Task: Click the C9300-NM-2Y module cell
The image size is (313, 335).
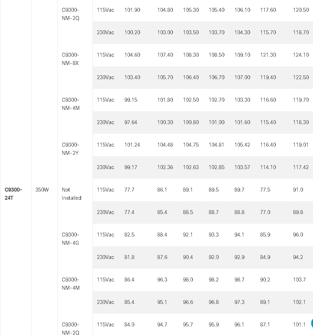Action: [x=70, y=149]
